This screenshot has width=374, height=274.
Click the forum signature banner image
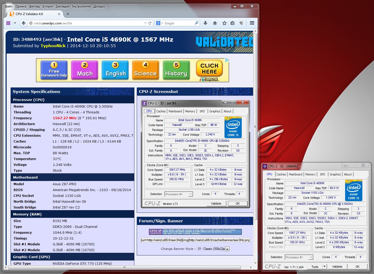(x=195, y=232)
